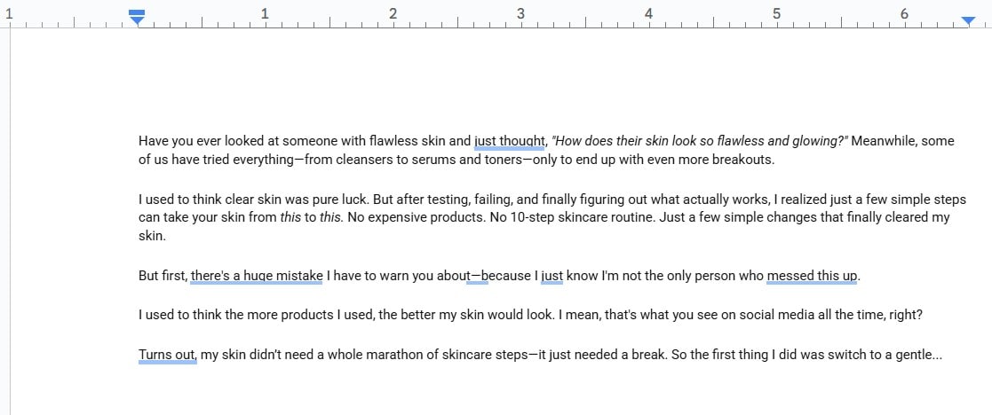
Task: Open the suggestion for "messed this up"
Action: 813,276
